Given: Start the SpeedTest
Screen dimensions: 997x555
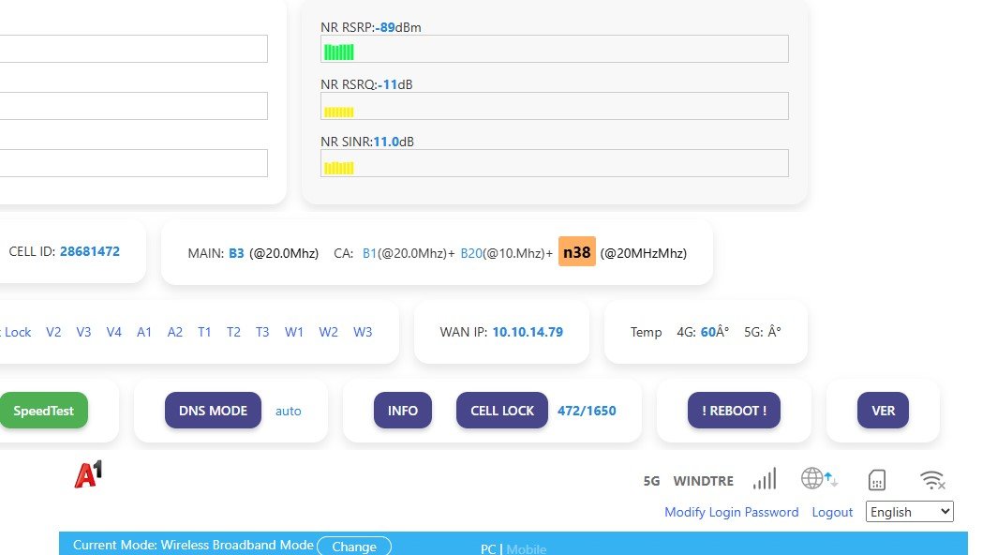Looking at the screenshot, I should [44, 411].
